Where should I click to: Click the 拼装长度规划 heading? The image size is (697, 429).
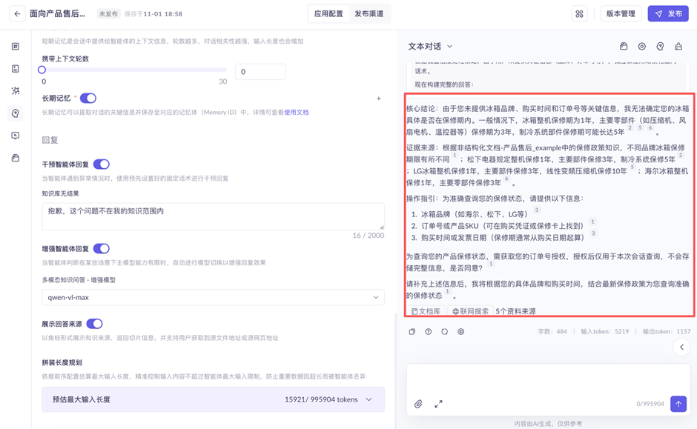click(x=62, y=362)
